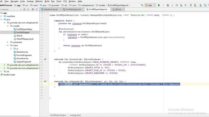Click the Scroll from Source target icon

(24, 9)
